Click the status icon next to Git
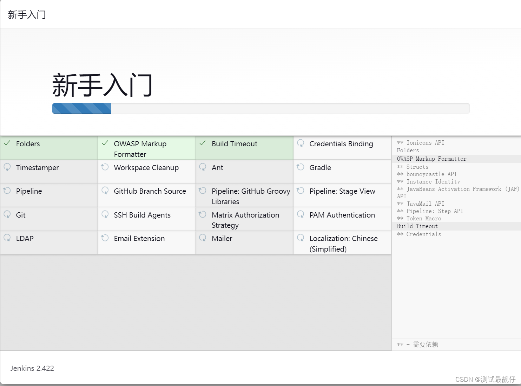 (x=7, y=214)
